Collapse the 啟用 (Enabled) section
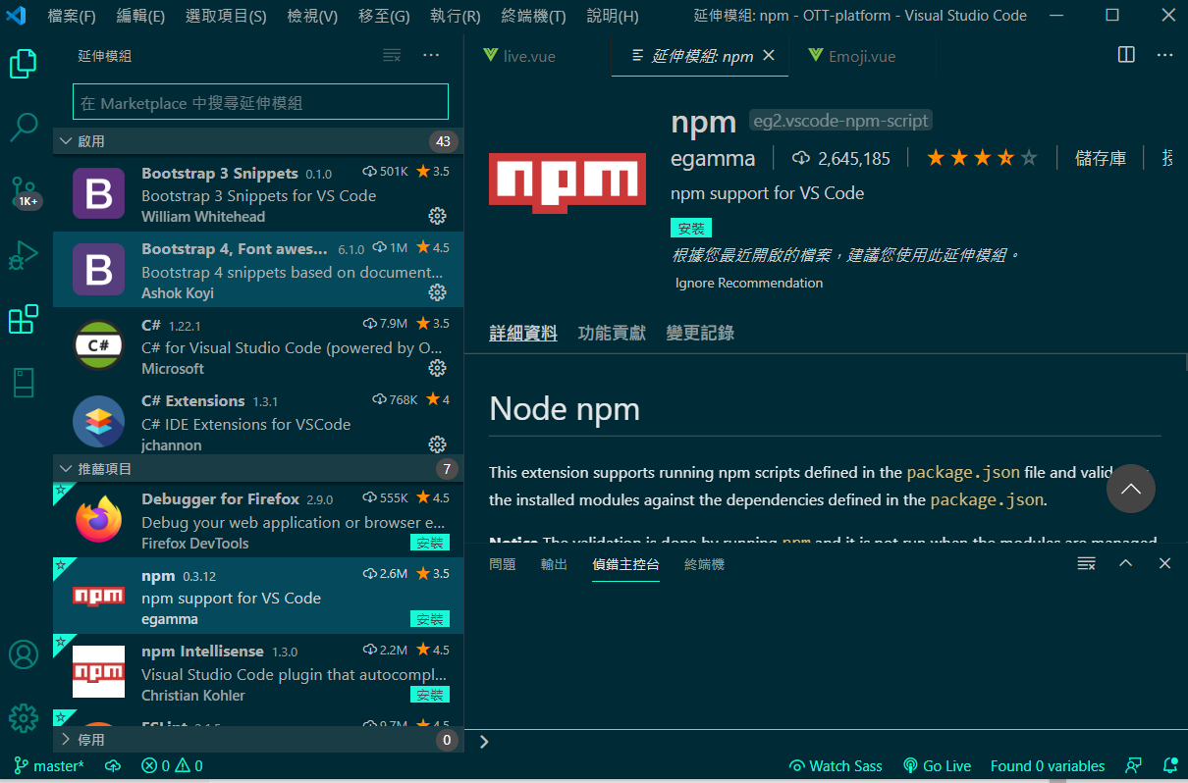The width and height of the screenshot is (1188, 783). 257,141
